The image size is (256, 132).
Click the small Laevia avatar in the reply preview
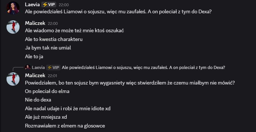click(28, 67)
